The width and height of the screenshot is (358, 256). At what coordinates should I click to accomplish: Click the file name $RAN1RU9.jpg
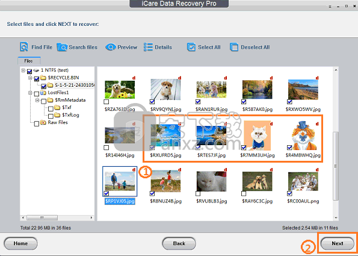[x=211, y=109]
